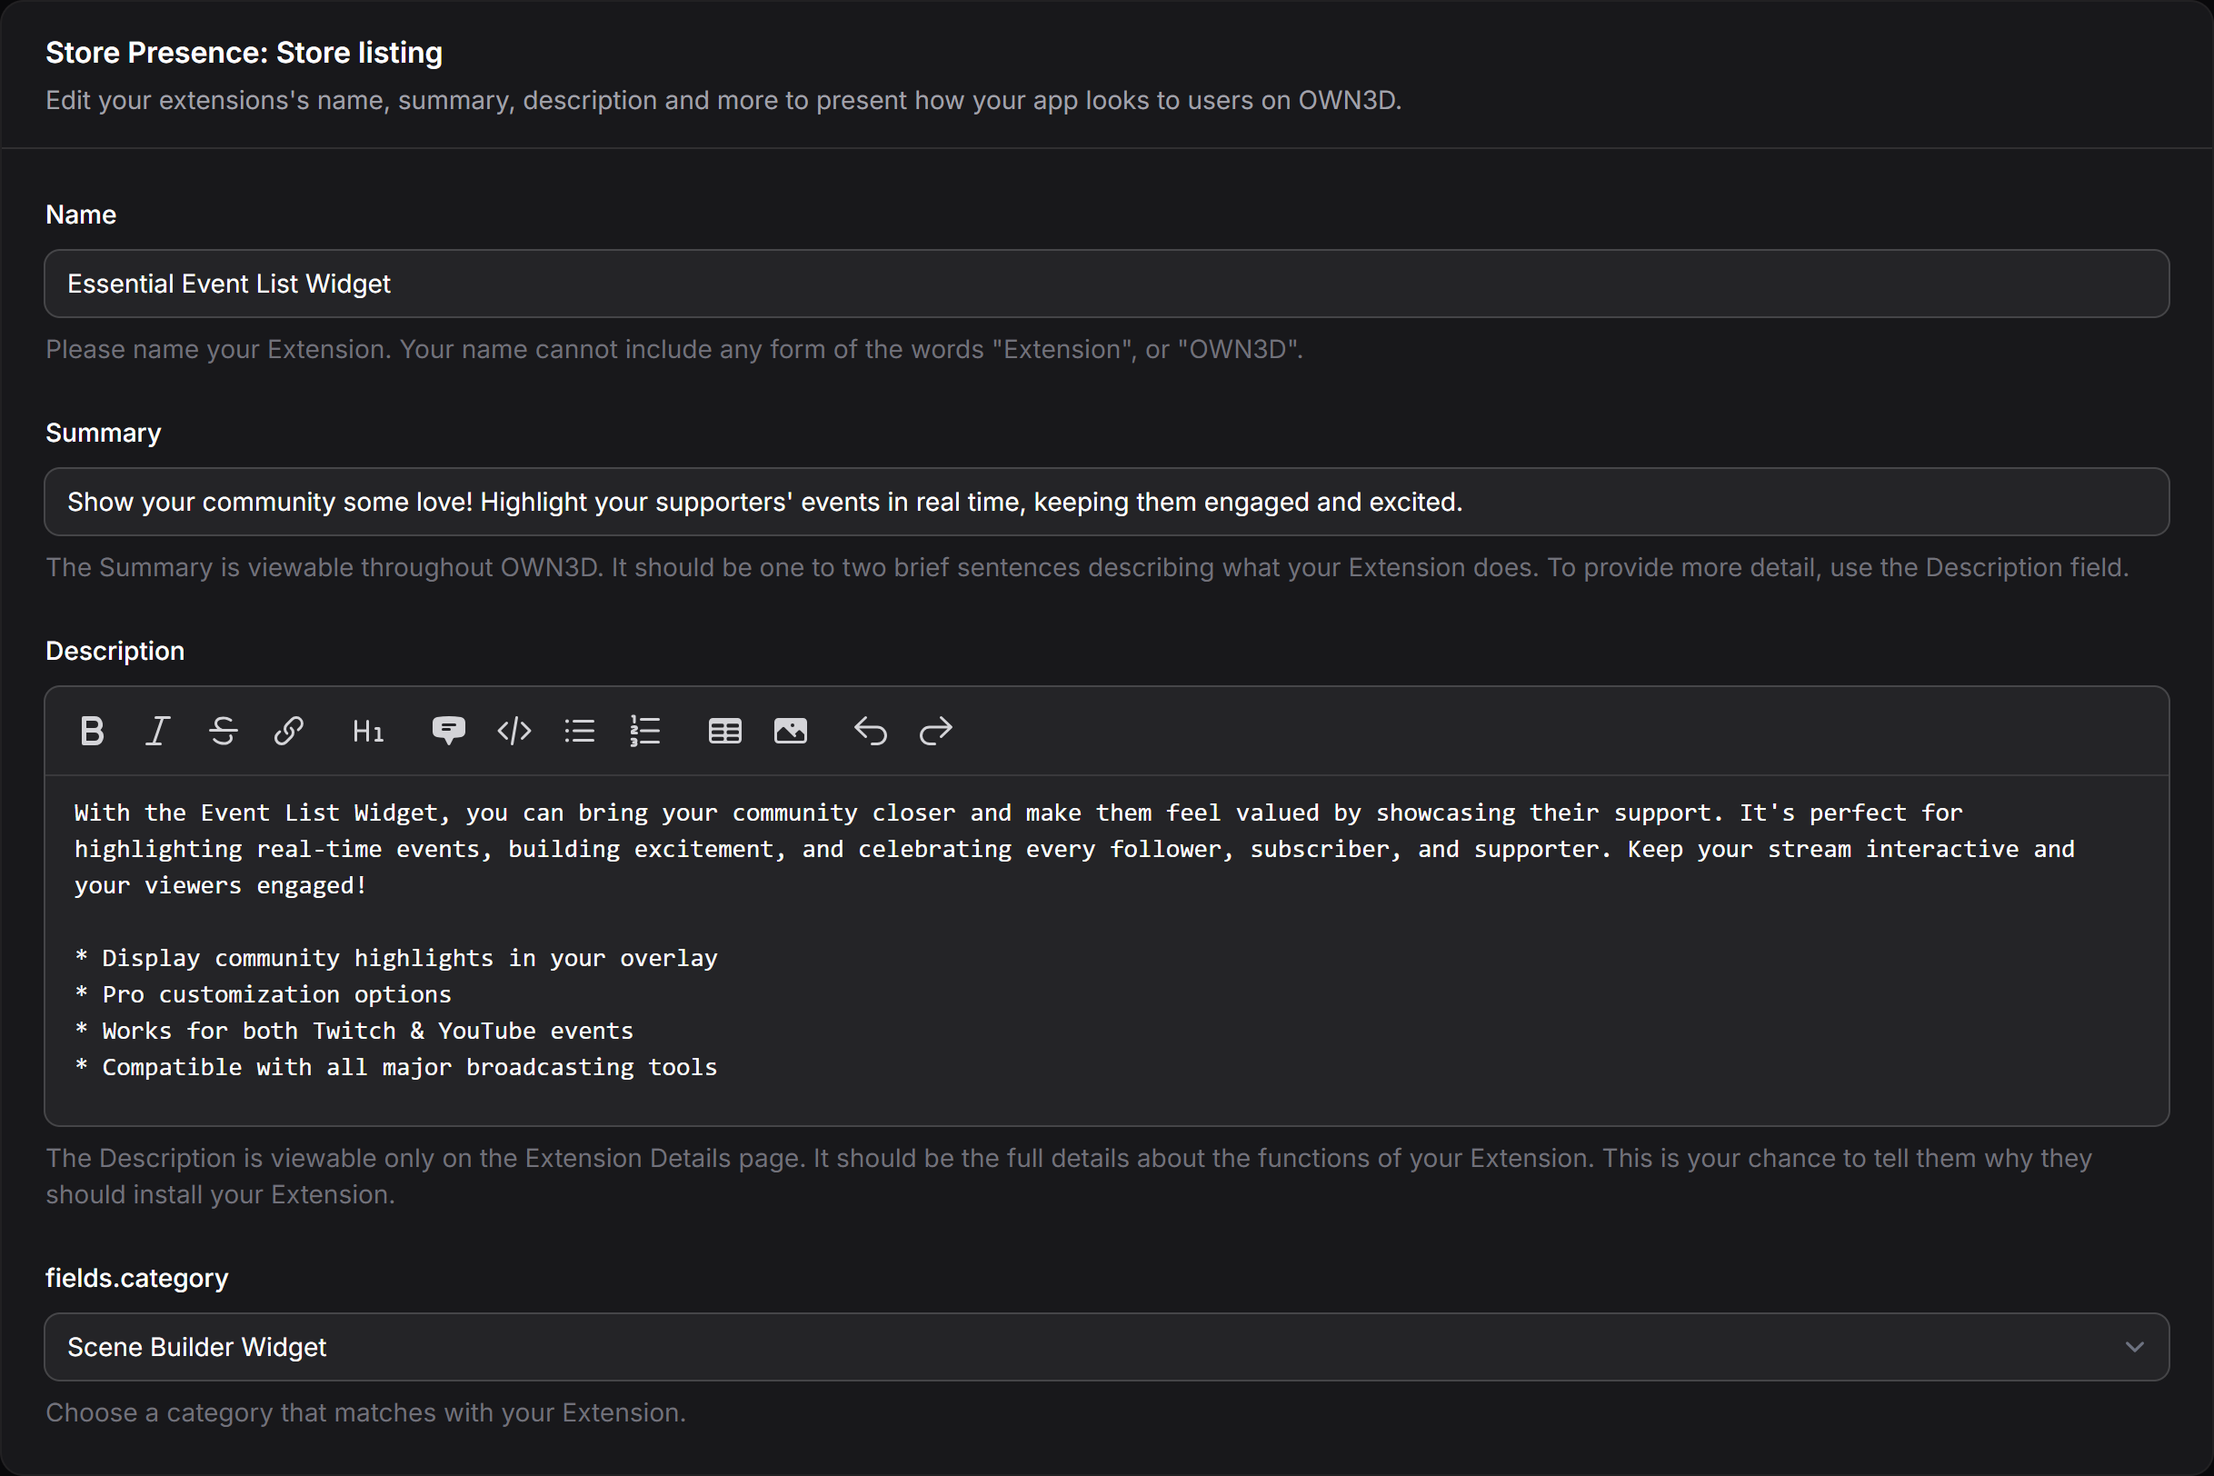Image resolution: width=2214 pixels, height=1476 pixels.
Task: Insert a code block in description
Action: click(x=514, y=731)
